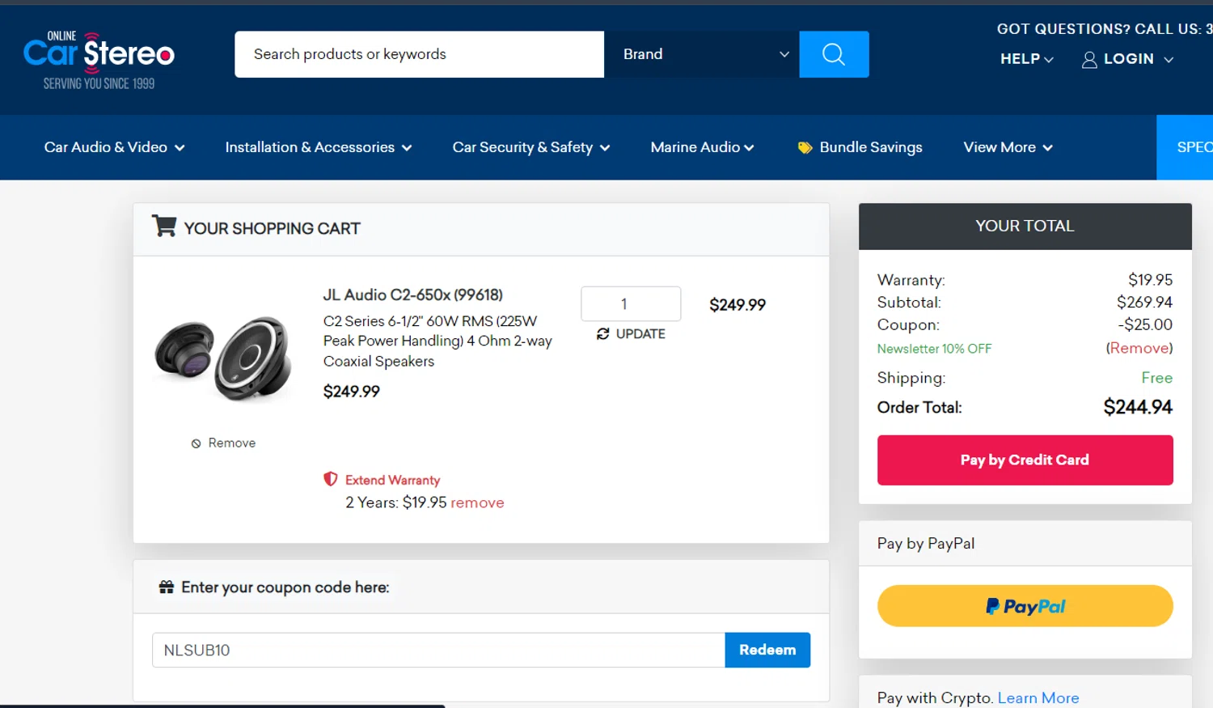Viewport: 1213px width, 708px height.
Task: Click the gift icon beside the coupon heading
Action: 167,587
